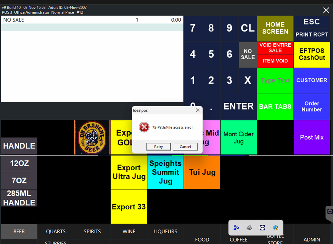Cancel the path/file access error
Image resolution: width=333 pixels, height=244 pixels.
[x=185, y=147]
